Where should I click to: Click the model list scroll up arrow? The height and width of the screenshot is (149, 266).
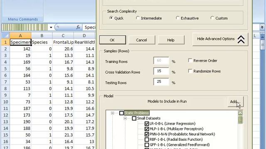click(x=240, y=113)
